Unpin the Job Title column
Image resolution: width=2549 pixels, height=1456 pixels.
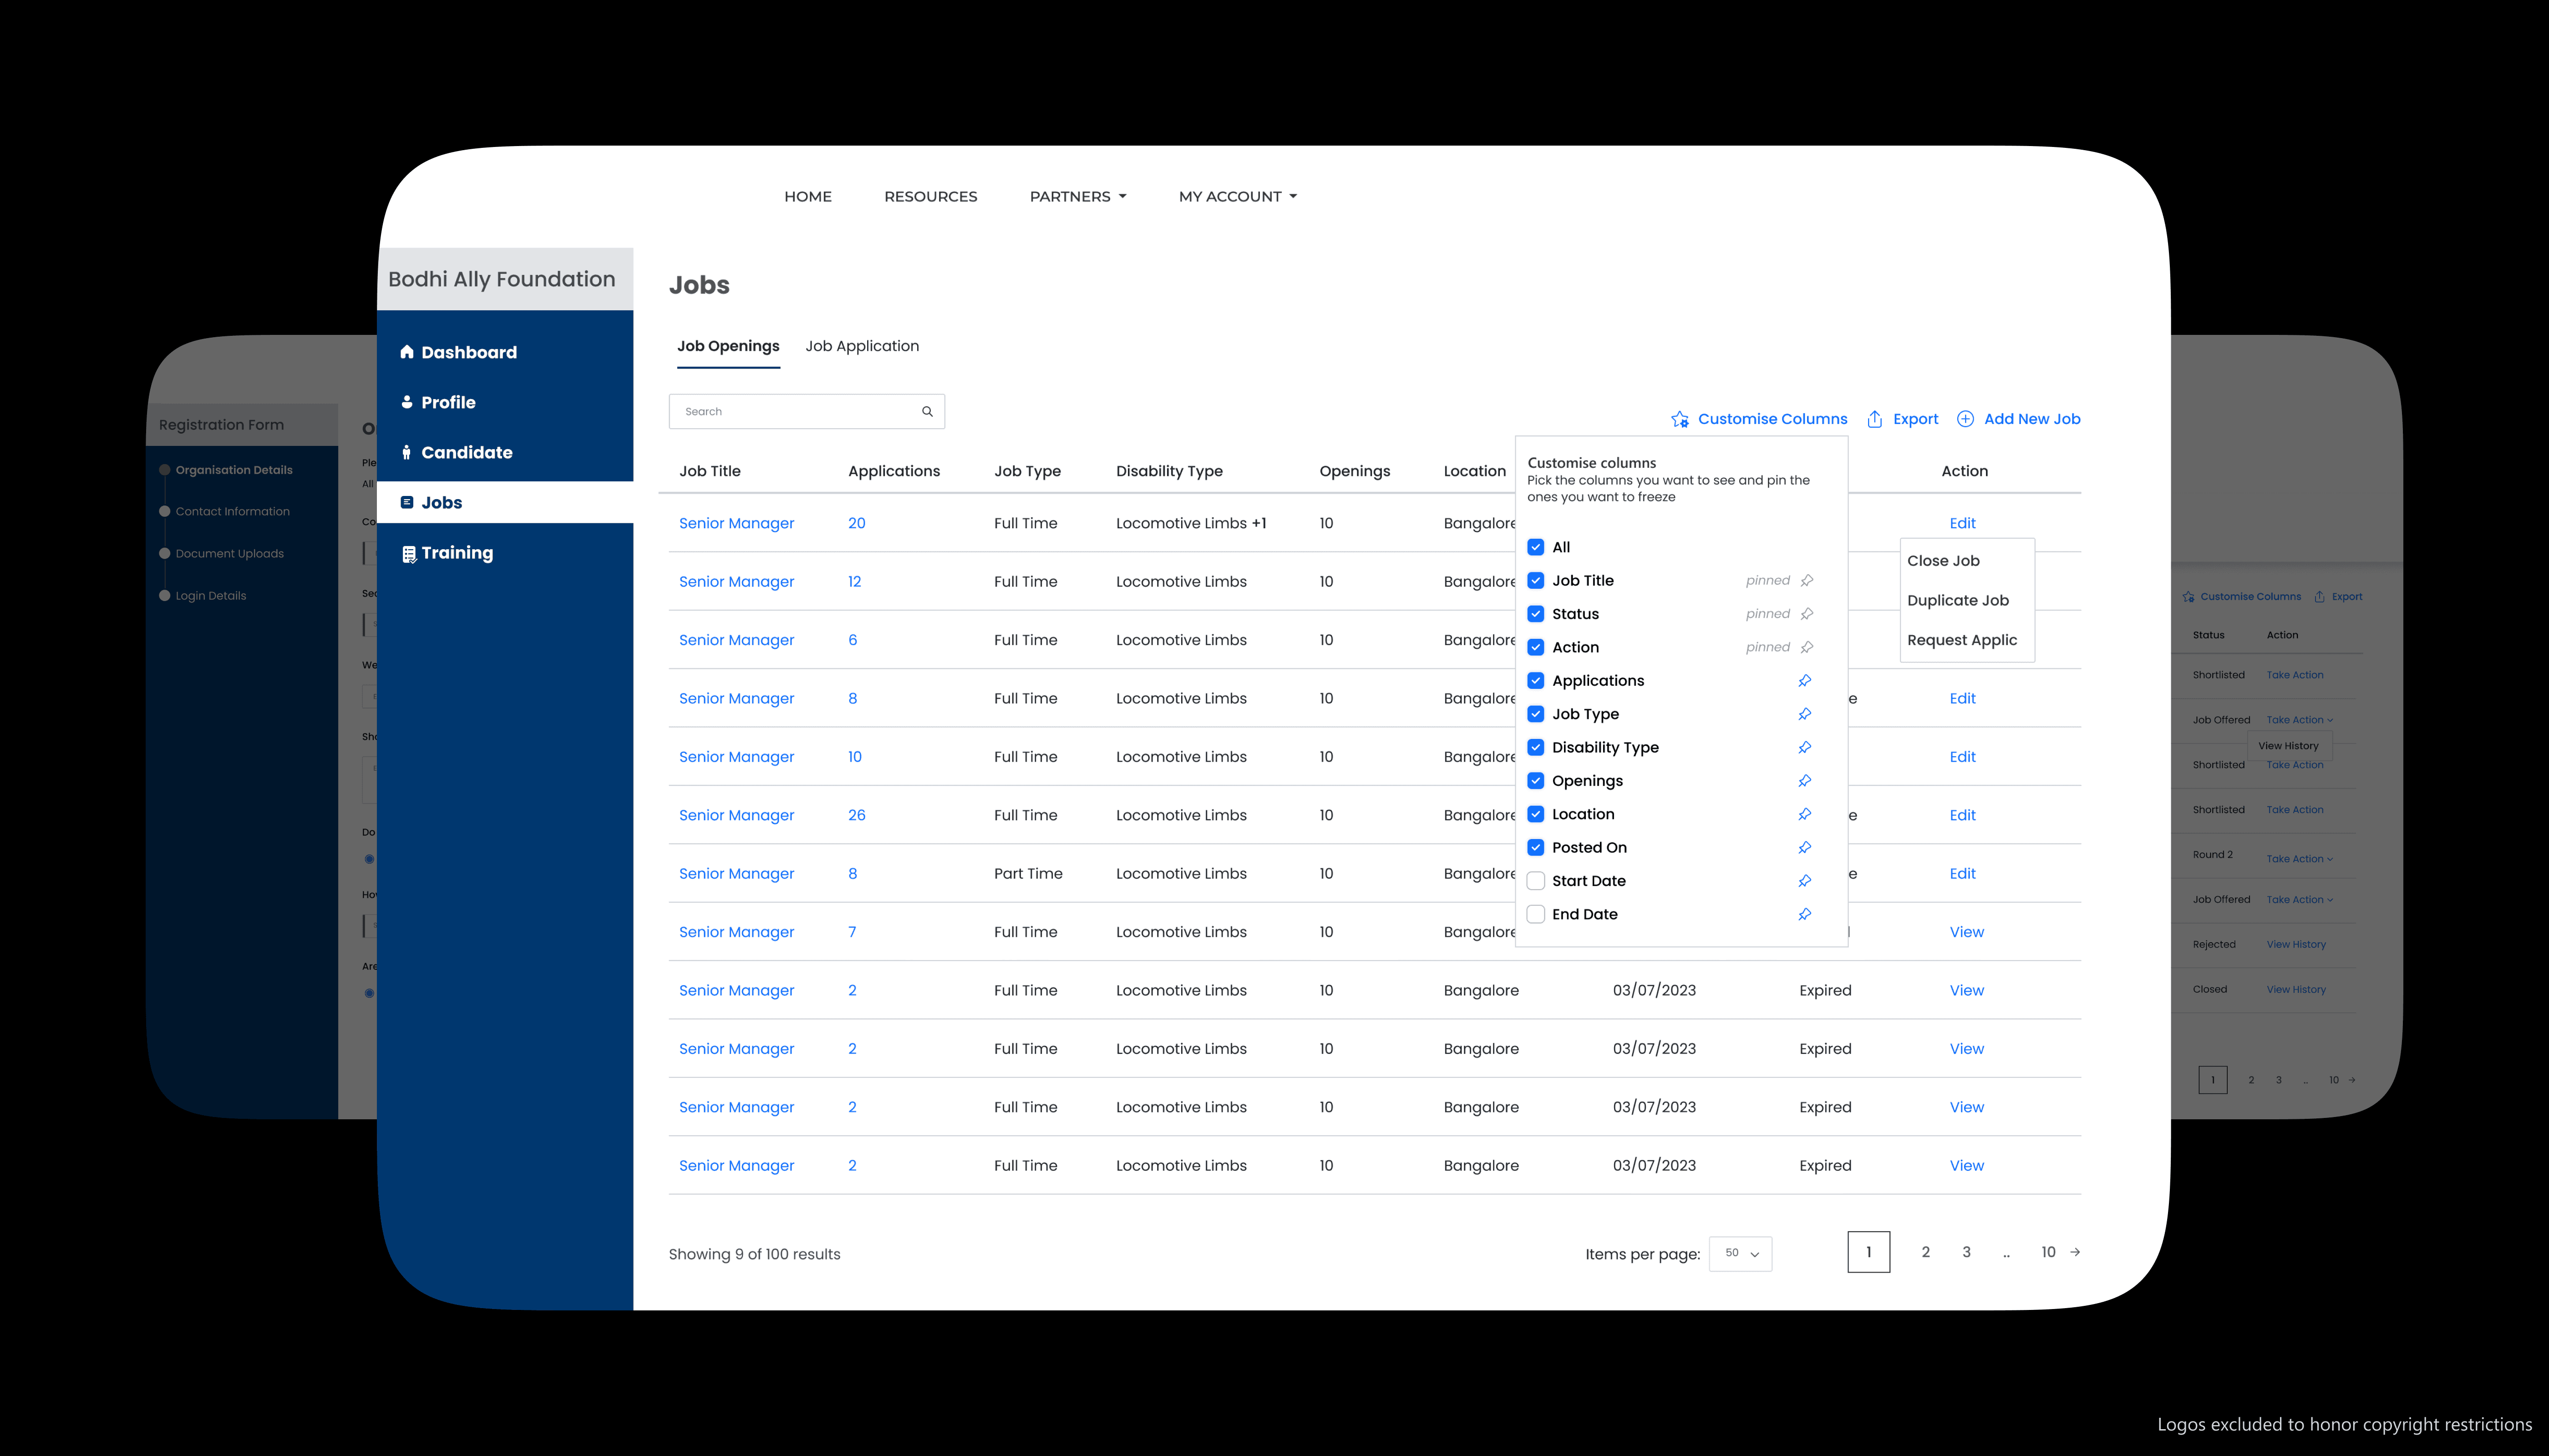point(1807,581)
